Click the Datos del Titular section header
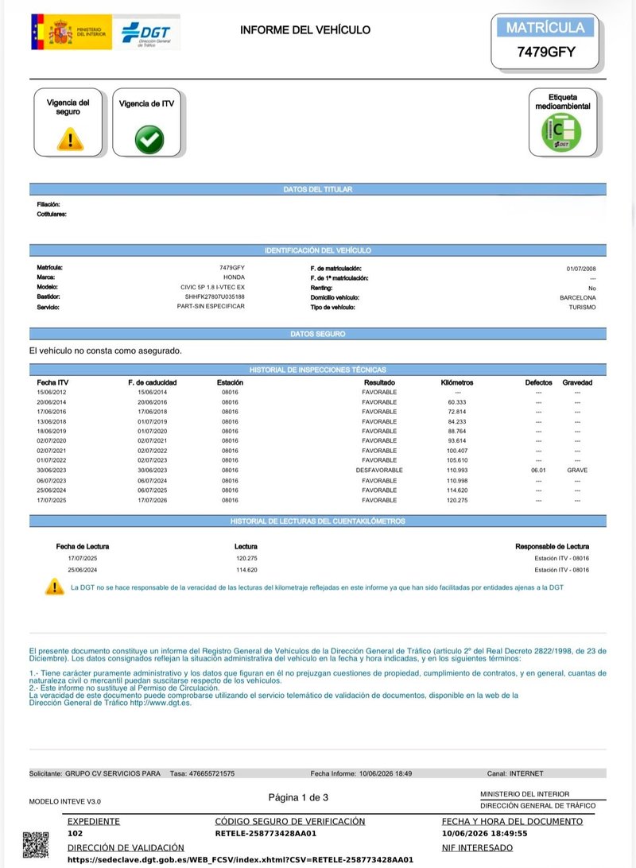 [x=318, y=189]
